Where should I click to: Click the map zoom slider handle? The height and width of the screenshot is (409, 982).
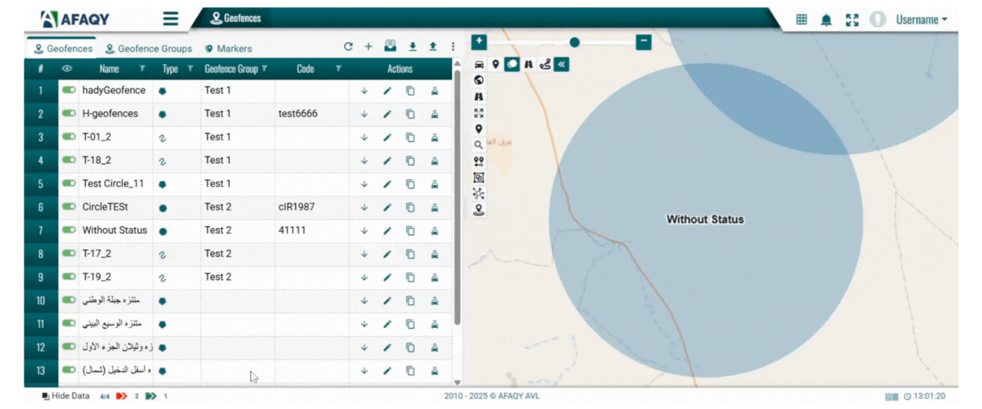point(575,42)
